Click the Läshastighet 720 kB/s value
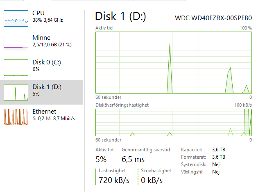This screenshot has width=256, height=194. (x=114, y=180)
